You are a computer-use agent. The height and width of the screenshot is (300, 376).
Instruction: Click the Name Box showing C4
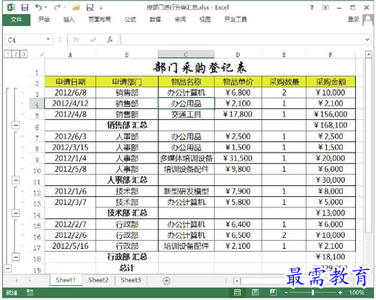pos(24,39)
